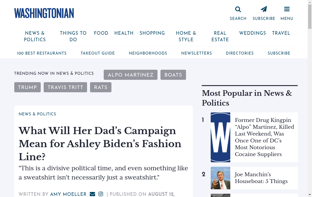Click the blue W article thumbnail
This screenshot has width=312, height=197.
pos(220,137)
